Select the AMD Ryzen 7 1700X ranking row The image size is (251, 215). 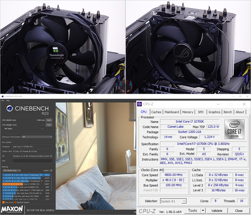pyautogui.click(x=26, y=190)
